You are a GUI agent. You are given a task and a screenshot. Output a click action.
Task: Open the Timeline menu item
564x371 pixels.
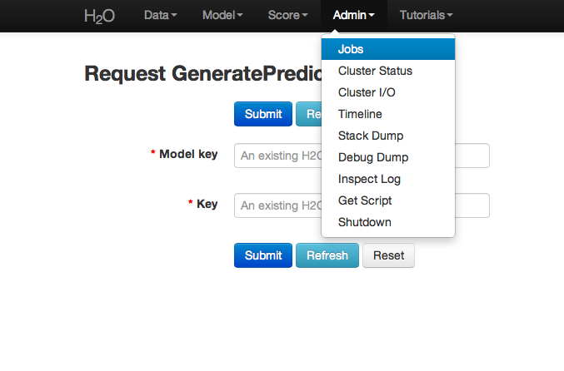(x=360, y=114)
